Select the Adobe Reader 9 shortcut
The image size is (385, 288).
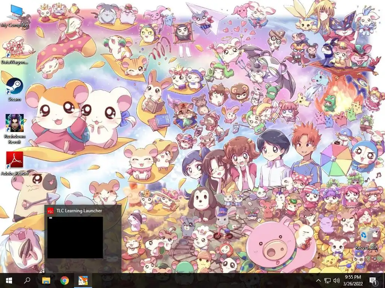(x=15, y=166)
